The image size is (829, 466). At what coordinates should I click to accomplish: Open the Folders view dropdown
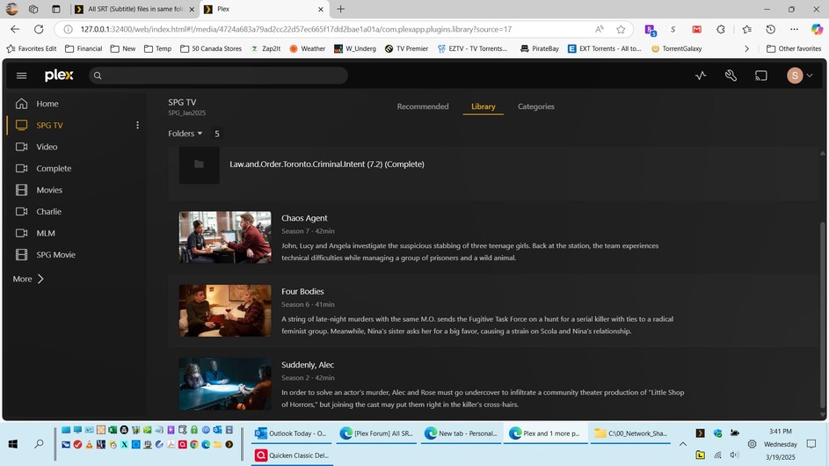coord(185,134)
